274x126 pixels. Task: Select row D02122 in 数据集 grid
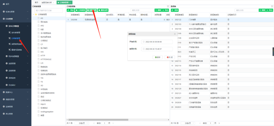222,20
